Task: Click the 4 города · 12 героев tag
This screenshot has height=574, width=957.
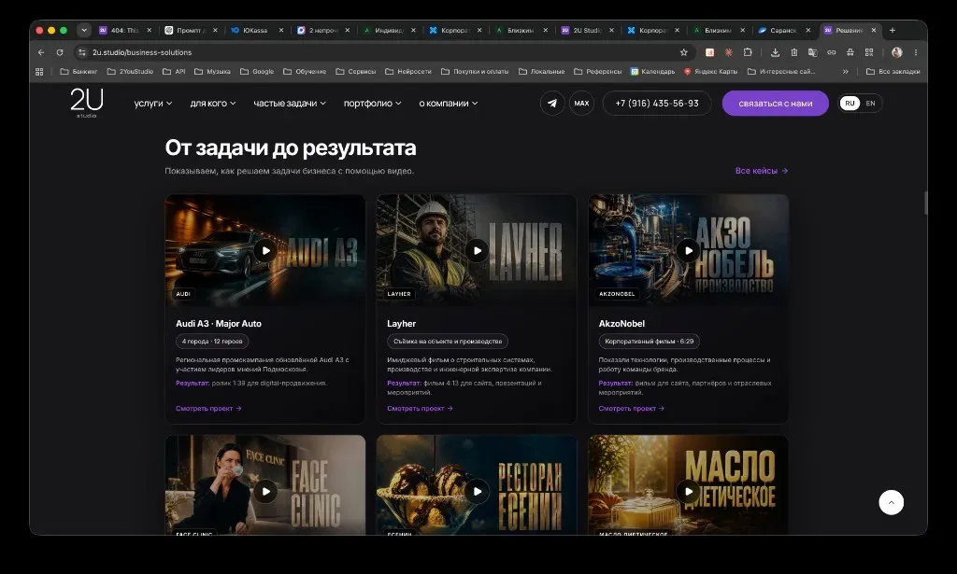Action: point(212,342)
